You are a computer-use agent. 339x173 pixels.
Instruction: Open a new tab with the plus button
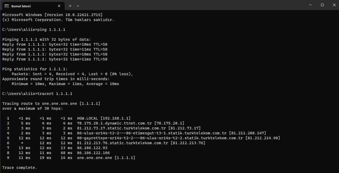tap(70, 6)
